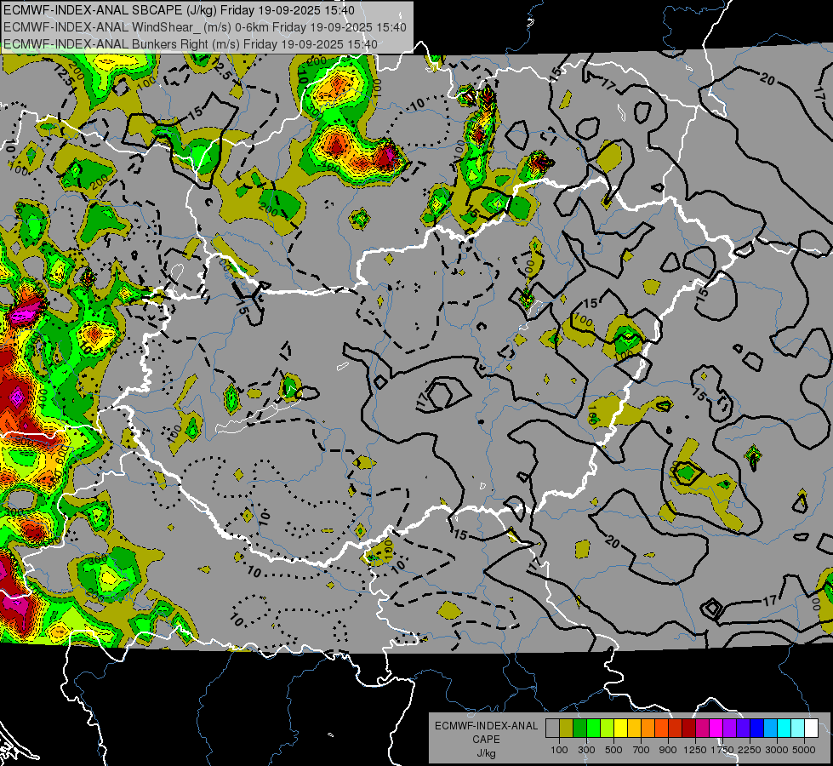The height and width of the screenshot is (766, 833).
Task: Click the SBCAPE (J/kg) header line
Action: [x=179, y=10]
